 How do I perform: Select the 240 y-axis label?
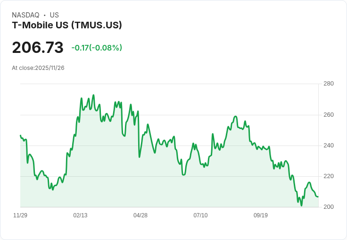point(328,146)
